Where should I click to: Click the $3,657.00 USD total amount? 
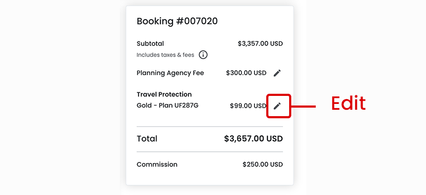click(x=253, y=139)
